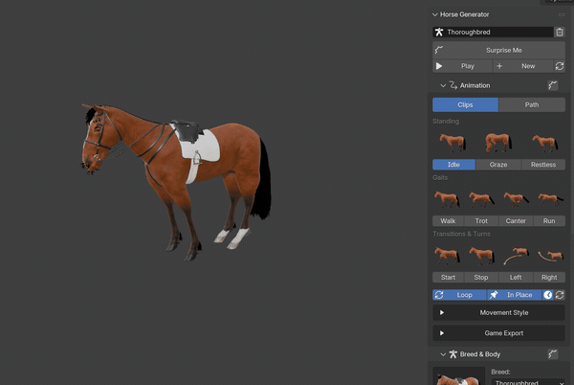Click the Start transition thumbnail
574x385 pixels.
447,256
